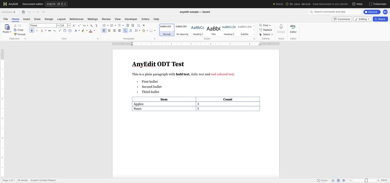
Task: Toggle Italic formatting button
Action: pos(37,31)
